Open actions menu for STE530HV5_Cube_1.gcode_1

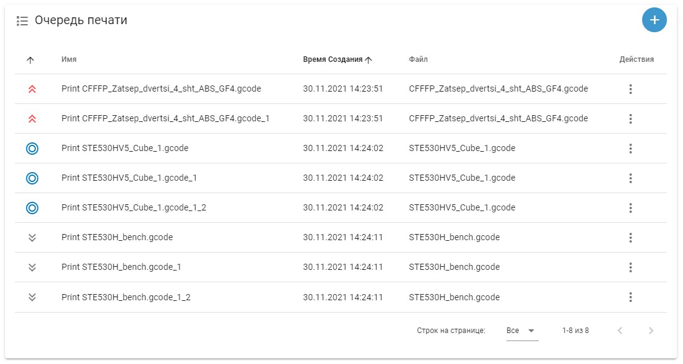click(630, 178)
